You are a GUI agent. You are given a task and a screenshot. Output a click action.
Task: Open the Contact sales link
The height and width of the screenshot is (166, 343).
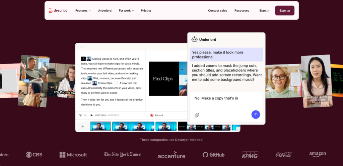point(217,10)
